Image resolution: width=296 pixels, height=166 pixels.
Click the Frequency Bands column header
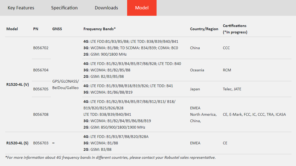(99, 29)
